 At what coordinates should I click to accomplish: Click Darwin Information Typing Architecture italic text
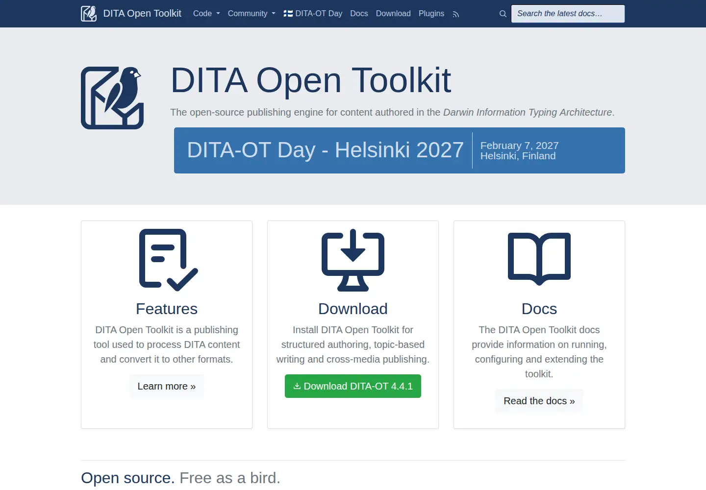[528, 112]
